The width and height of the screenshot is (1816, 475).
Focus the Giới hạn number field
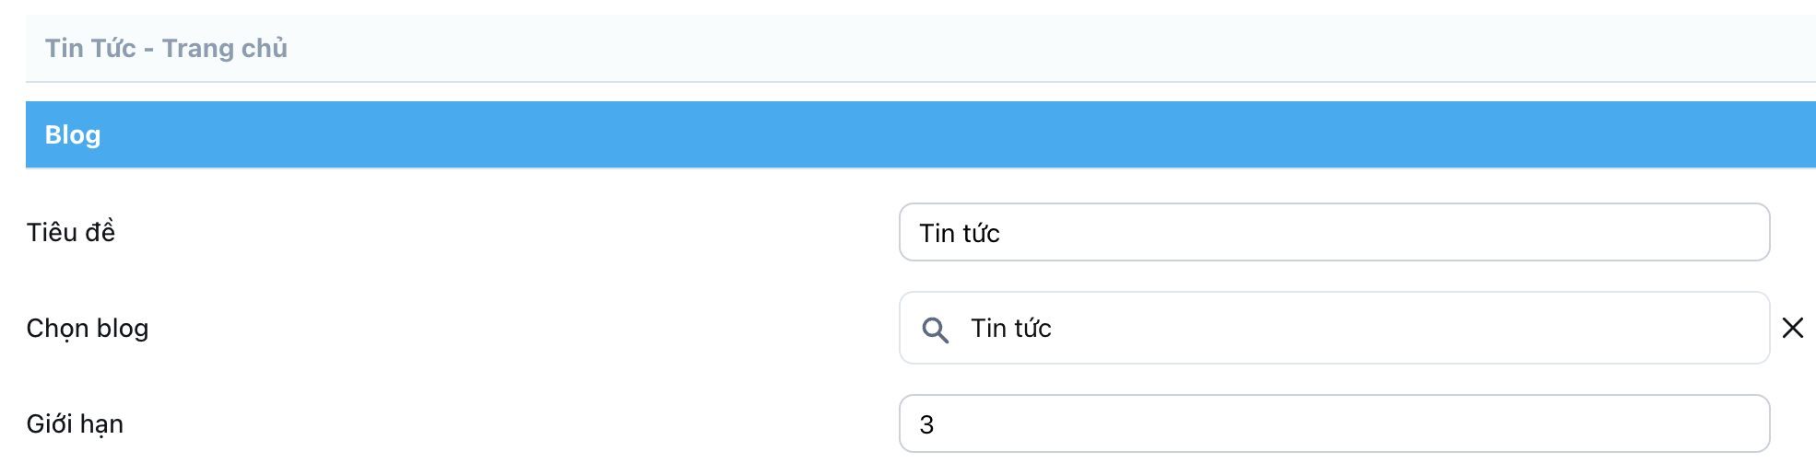(1333, 423)
